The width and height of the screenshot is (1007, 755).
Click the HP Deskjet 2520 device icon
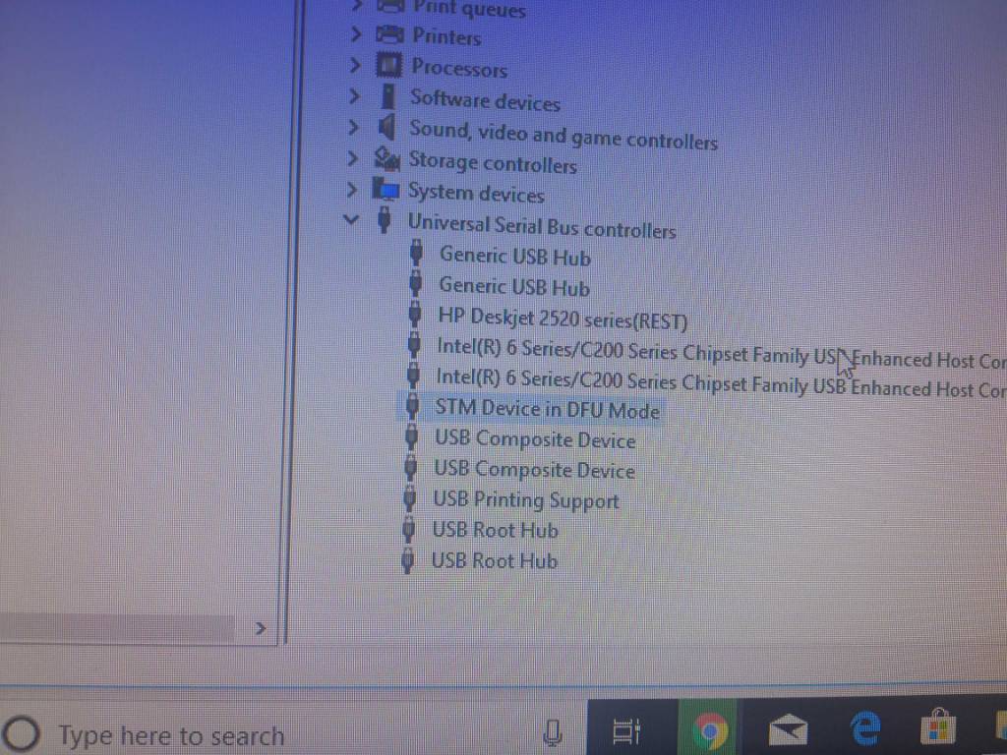pos(415,315)
